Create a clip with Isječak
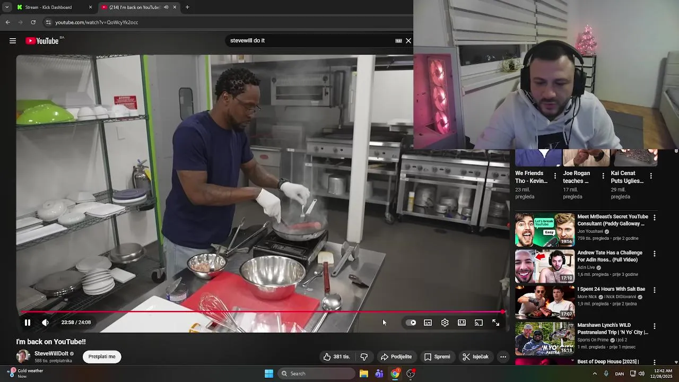679x382 pixels. pyautogui.click(x=476, y=357)
